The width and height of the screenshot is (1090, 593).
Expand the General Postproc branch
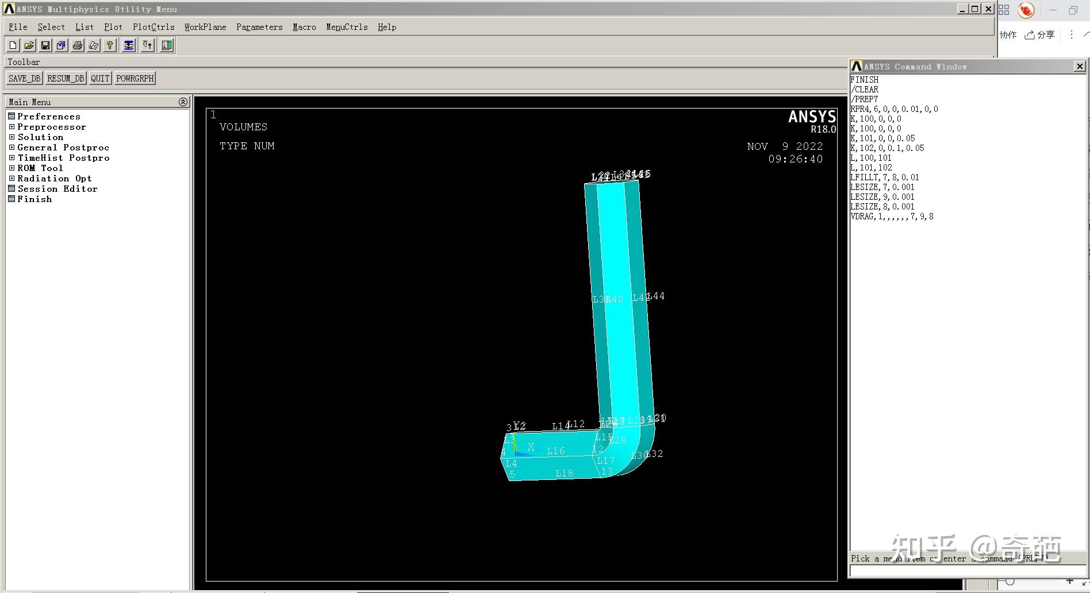click(11, 148)
